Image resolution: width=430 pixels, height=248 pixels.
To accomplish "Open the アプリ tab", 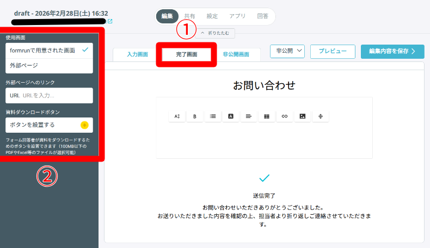I will click(237, 16).
